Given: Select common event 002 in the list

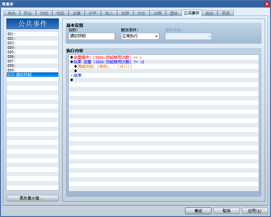Looking at the screenshot, I should click(32, 39).
